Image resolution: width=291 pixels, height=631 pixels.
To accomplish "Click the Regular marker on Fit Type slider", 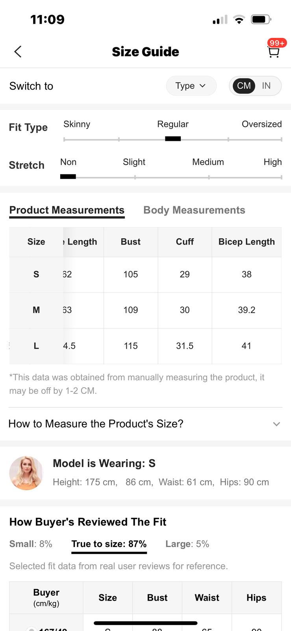I will pyautogui.click(x=173, y=138).
